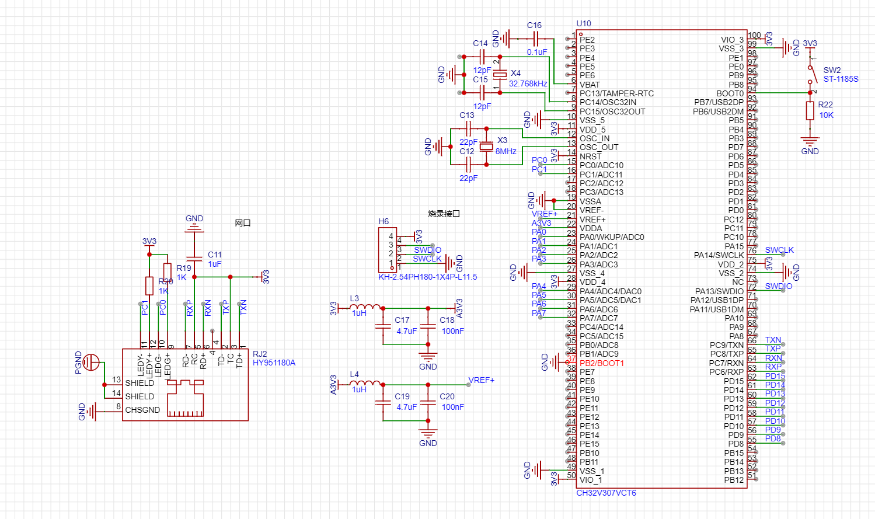Select the R19 resistor symbol
Image resolution: width=875 pixels, height=519 pixels.
(x=168, y=273)
